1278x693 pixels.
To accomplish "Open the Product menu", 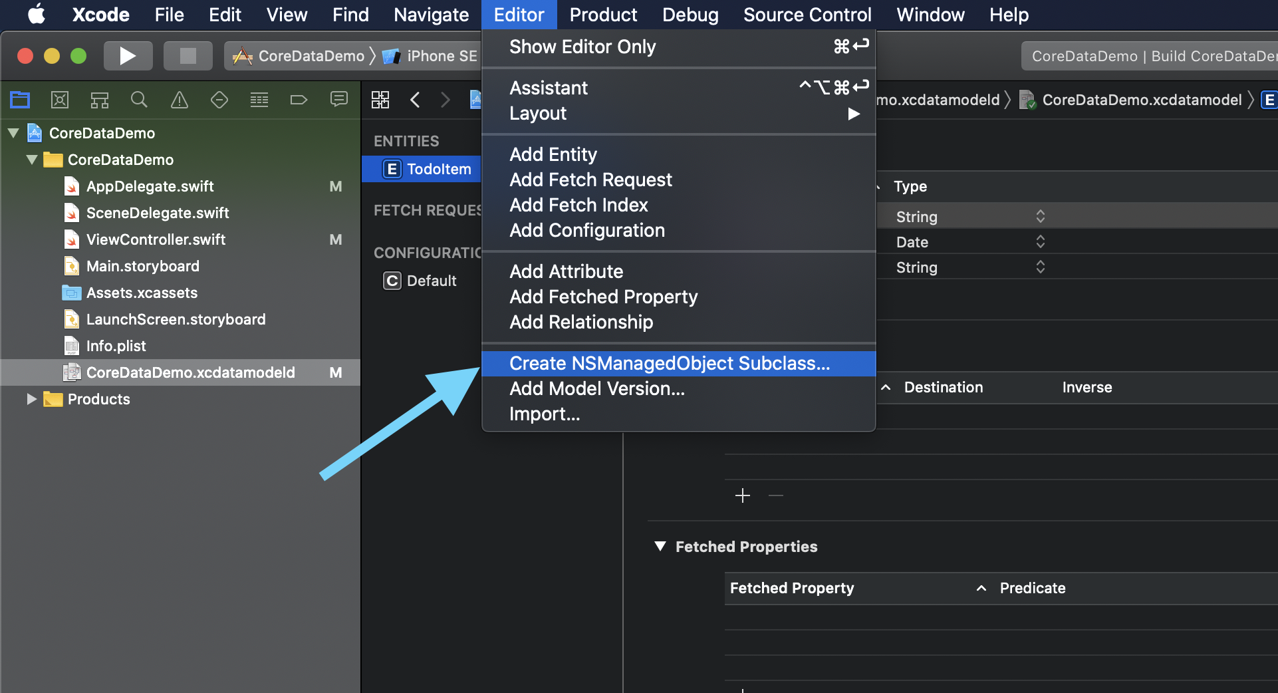I will 603,15.
